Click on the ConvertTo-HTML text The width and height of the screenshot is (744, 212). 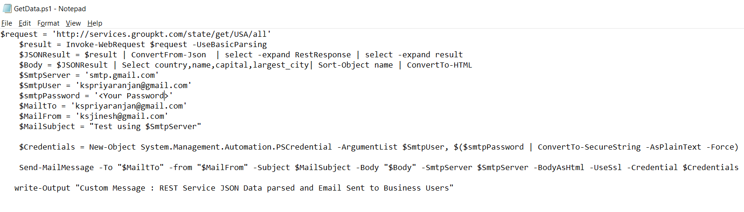pos(439,65)
